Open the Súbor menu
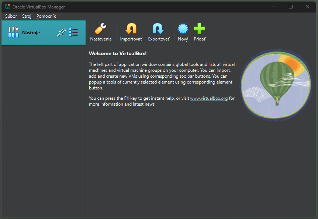Screen dimensions: 318x219 [11, 16]
